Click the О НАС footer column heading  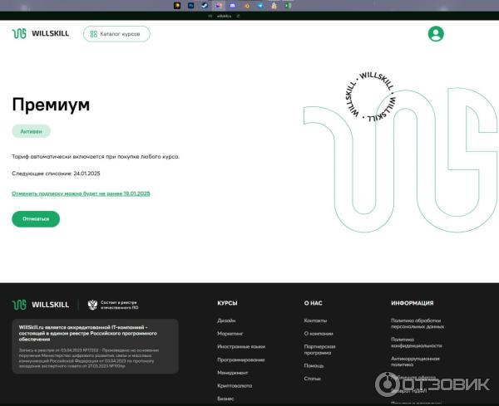point(314,303)
